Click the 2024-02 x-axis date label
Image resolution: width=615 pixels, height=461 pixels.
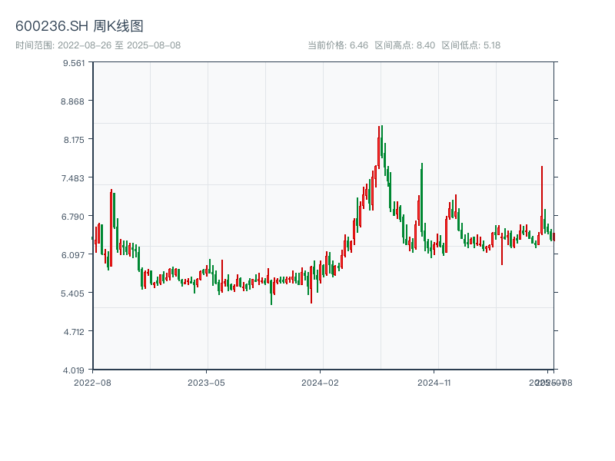(321, 382)
